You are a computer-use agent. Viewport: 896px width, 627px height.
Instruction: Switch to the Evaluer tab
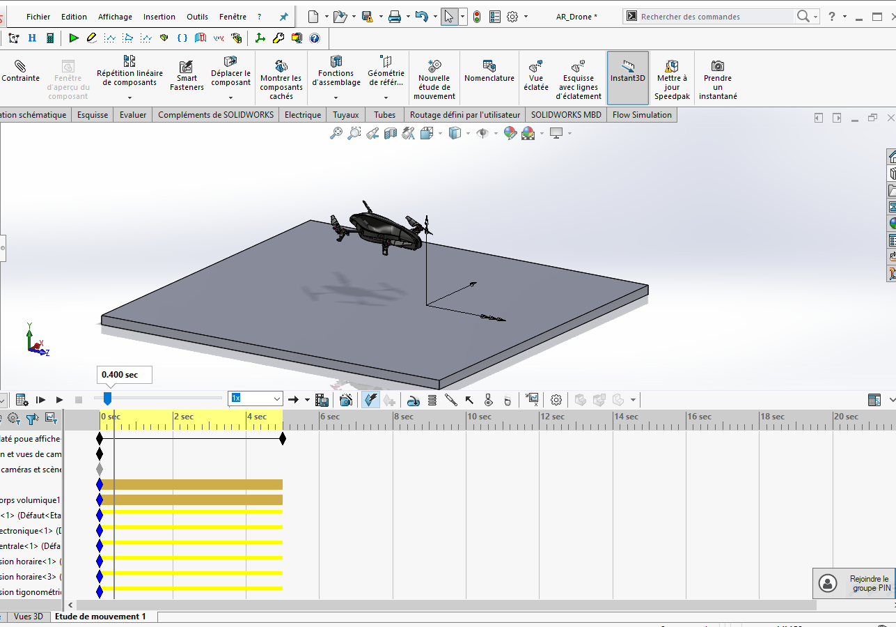(133, 115)
